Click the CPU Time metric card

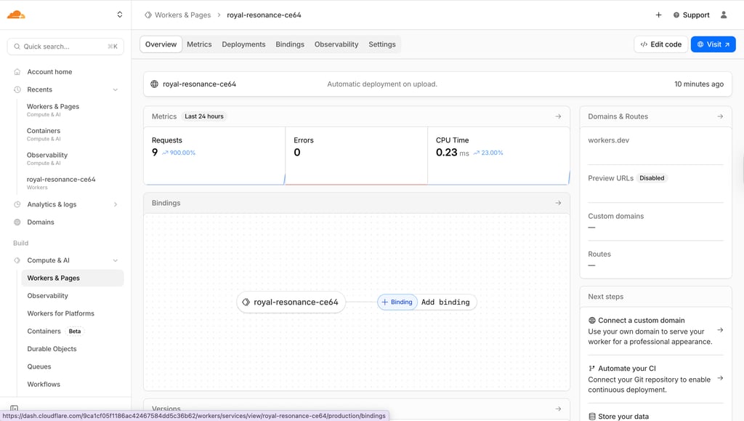coord(498,155)
